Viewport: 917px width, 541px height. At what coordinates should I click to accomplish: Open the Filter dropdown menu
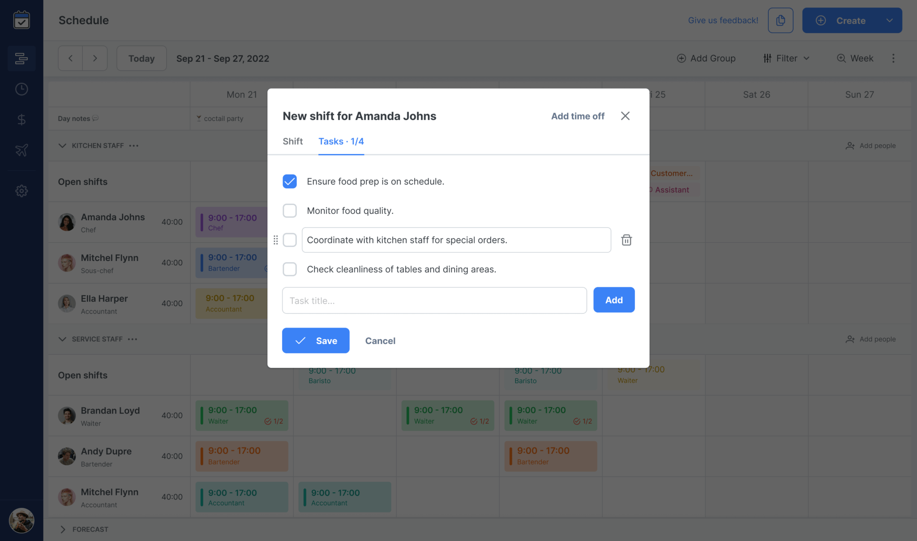tap(786, 58)
